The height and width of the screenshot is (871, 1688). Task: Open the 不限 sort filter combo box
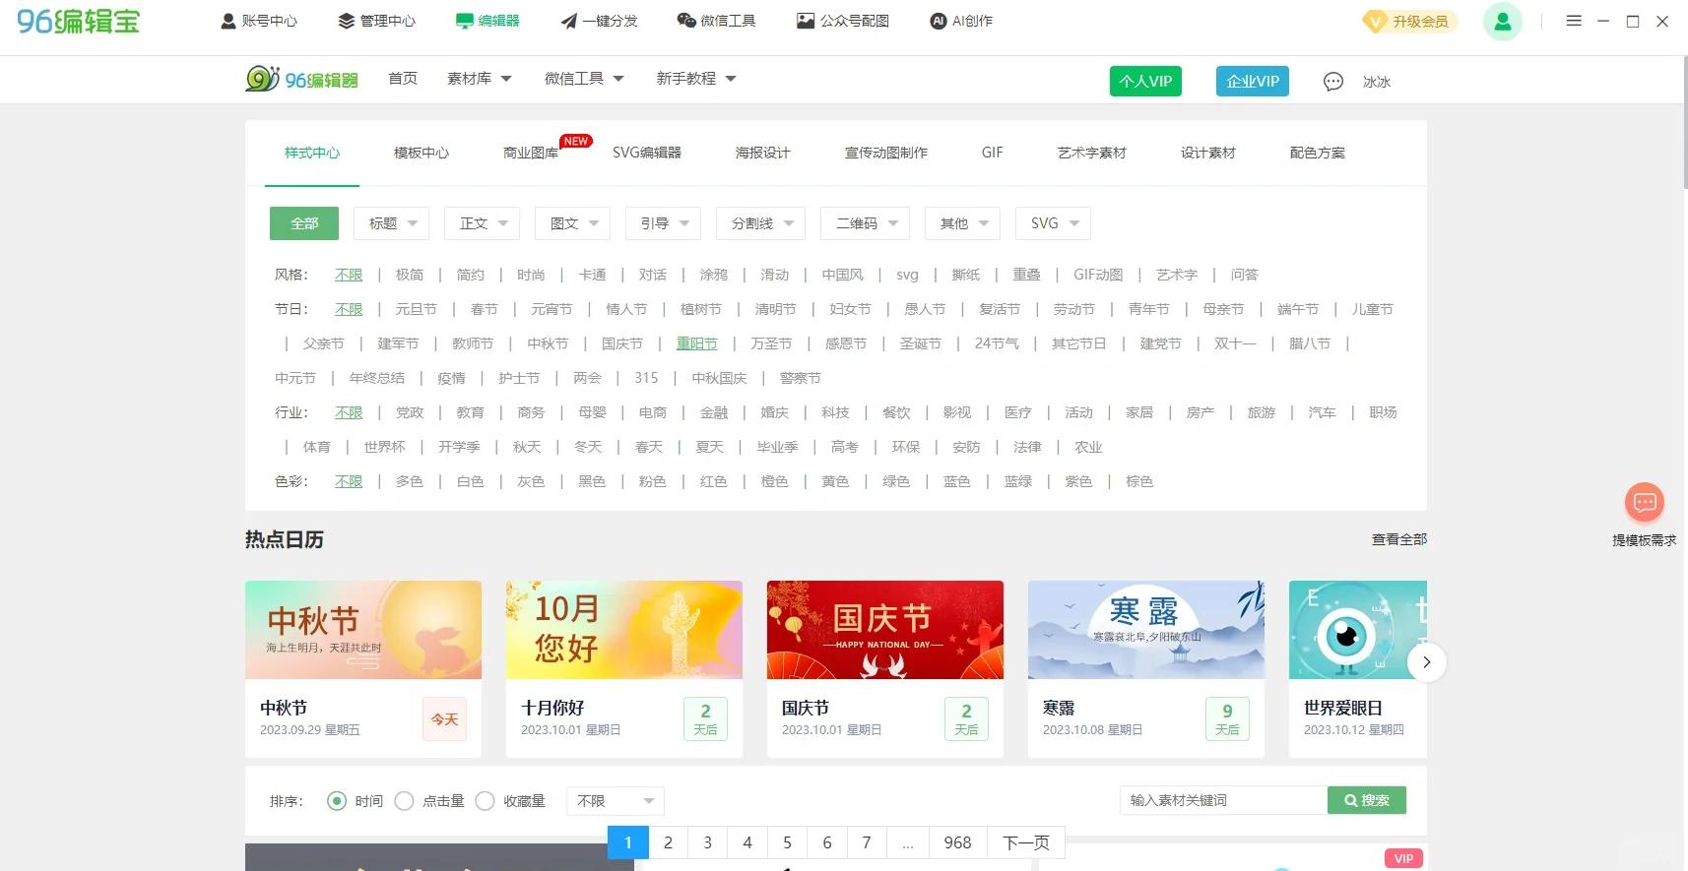616,801
